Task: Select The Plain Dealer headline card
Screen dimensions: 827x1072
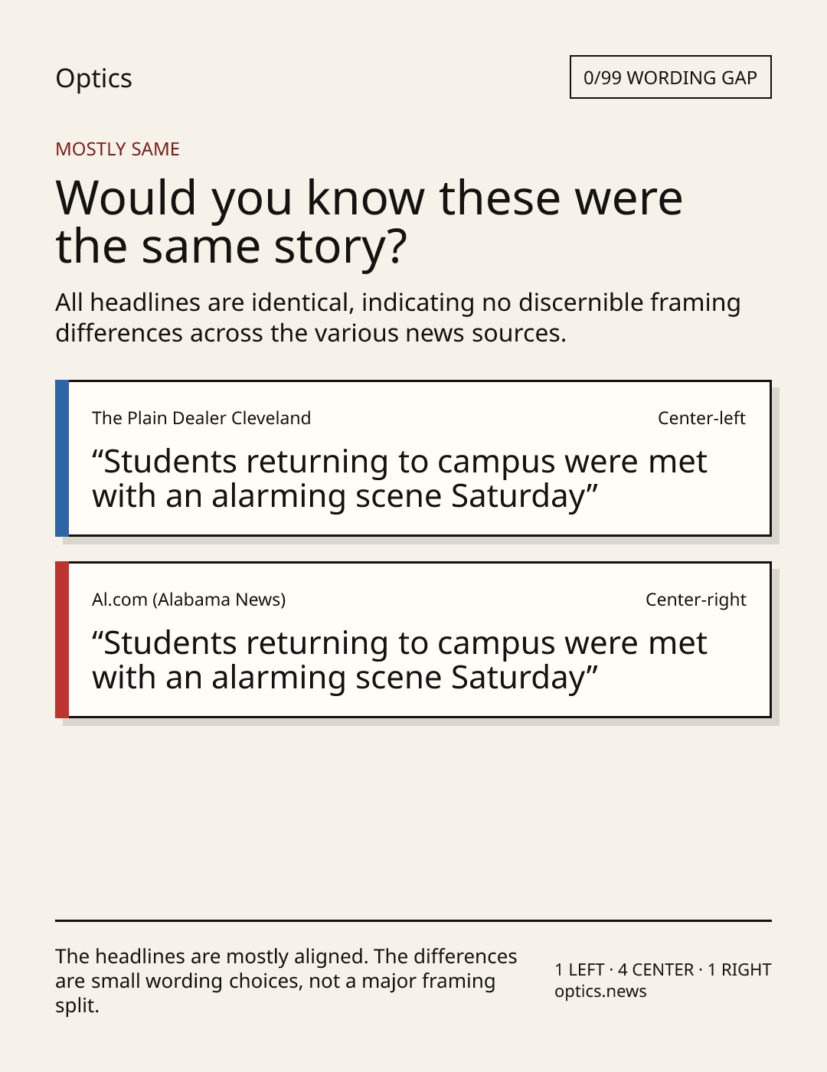Action: point(413,458)
